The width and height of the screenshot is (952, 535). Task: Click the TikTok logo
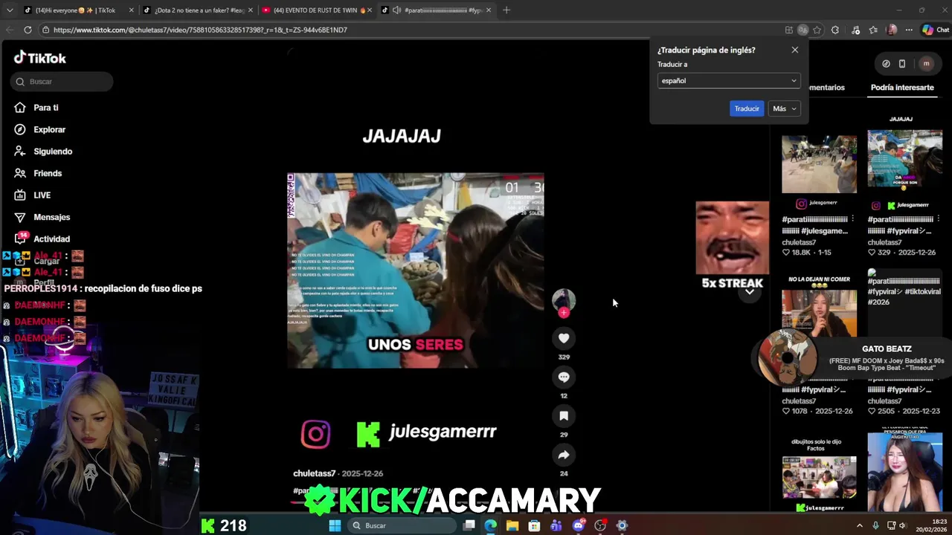click(x=40, y=58)
